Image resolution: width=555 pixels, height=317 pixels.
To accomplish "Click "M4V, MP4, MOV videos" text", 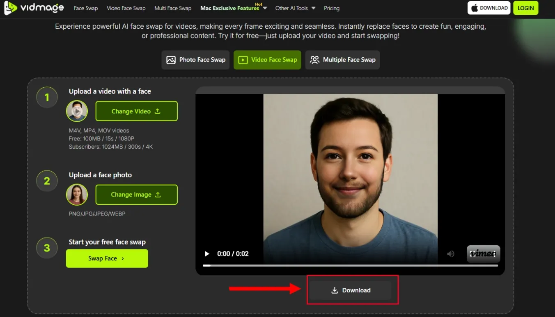I will tap(99, 131).
